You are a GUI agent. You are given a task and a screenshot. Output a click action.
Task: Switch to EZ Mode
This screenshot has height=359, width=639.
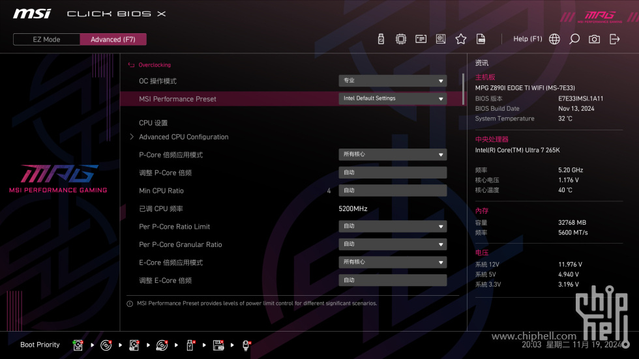pyautogui.click(x=46, y=40)
